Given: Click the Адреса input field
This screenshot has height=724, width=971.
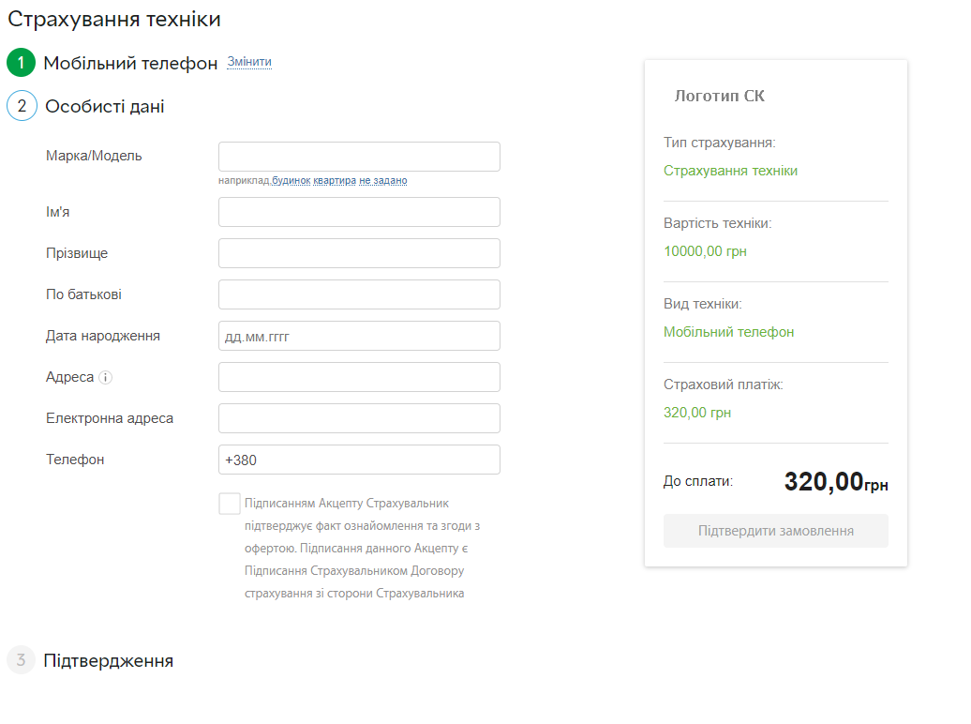Looking at the screenshot, I should point(359,377).
